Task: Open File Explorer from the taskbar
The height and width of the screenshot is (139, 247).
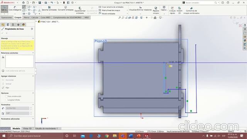Action: [x=115, y=136]
